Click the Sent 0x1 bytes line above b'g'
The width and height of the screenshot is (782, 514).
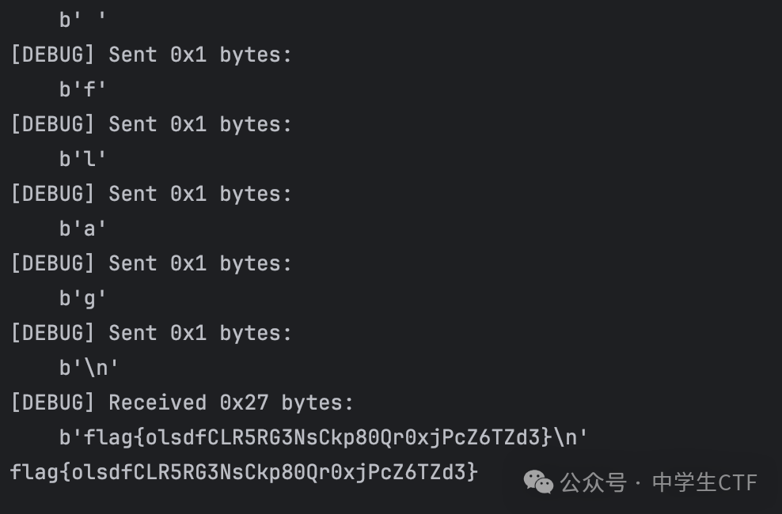pos(151,263)
